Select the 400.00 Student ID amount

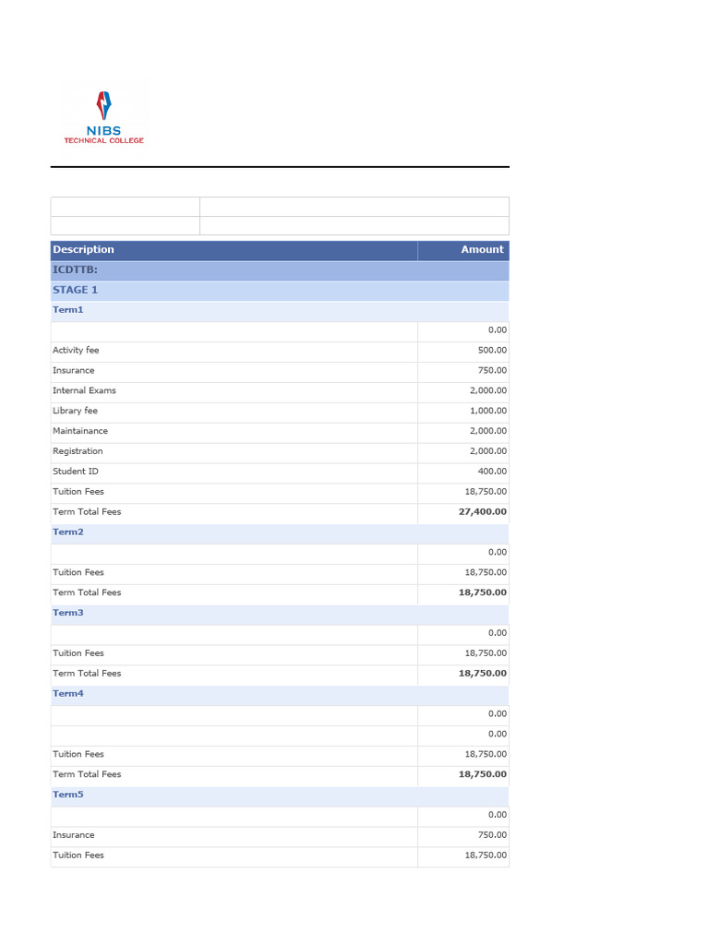pyautogui.click(x=492, y=472)
